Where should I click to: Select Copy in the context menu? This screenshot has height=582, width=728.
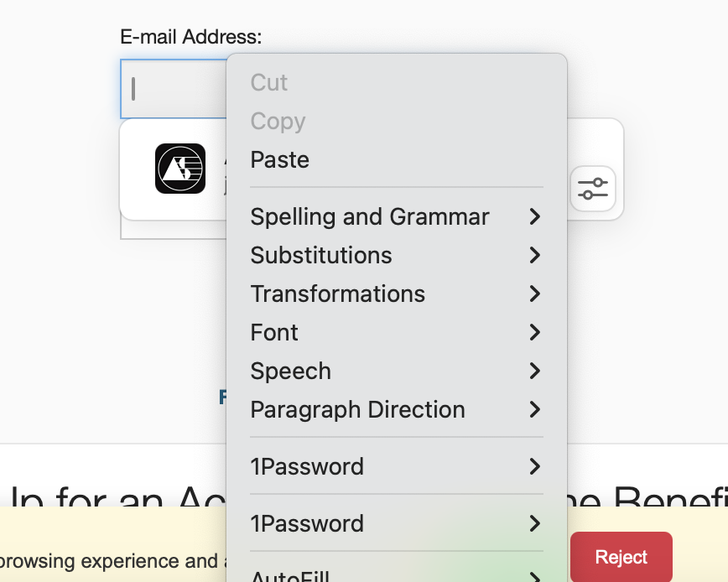click(278, 122)
